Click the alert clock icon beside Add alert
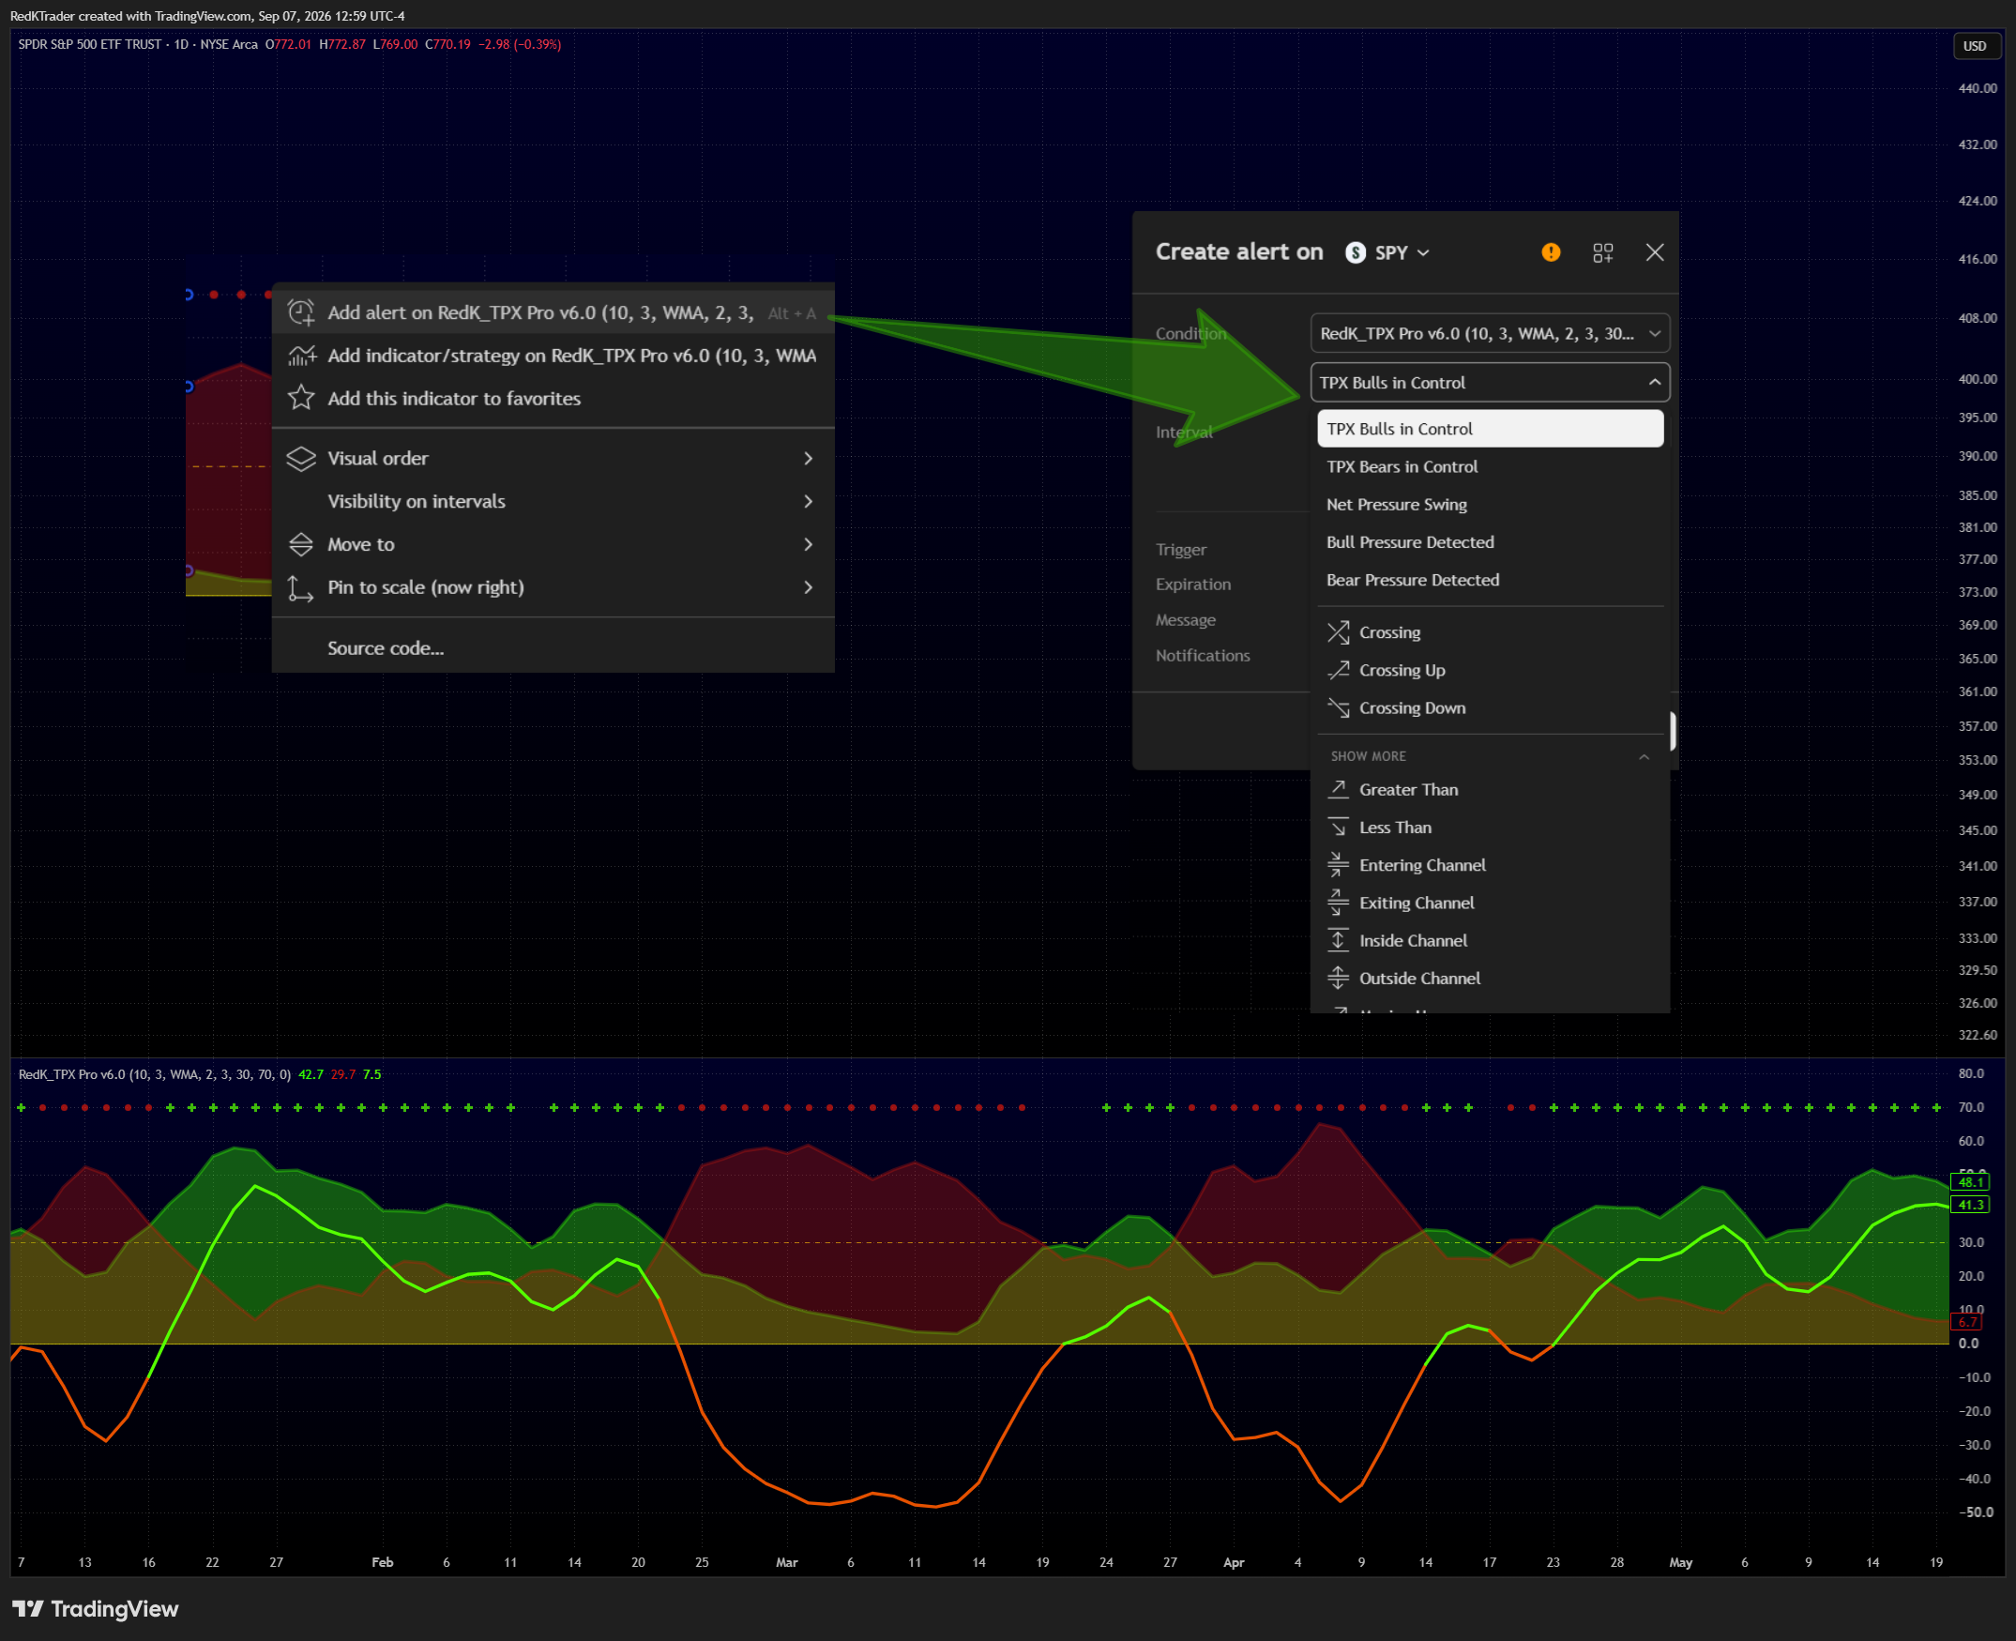Image resolution: width=2016 pixels, height=1641 pixels. [300, 312]
